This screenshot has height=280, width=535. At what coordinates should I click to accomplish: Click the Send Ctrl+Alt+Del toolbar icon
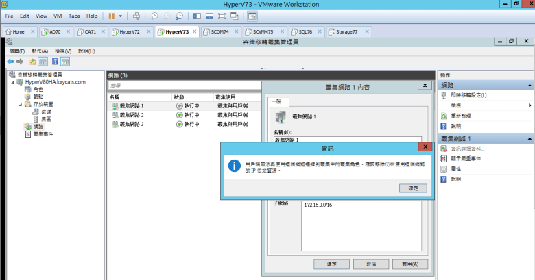point(136,15)
